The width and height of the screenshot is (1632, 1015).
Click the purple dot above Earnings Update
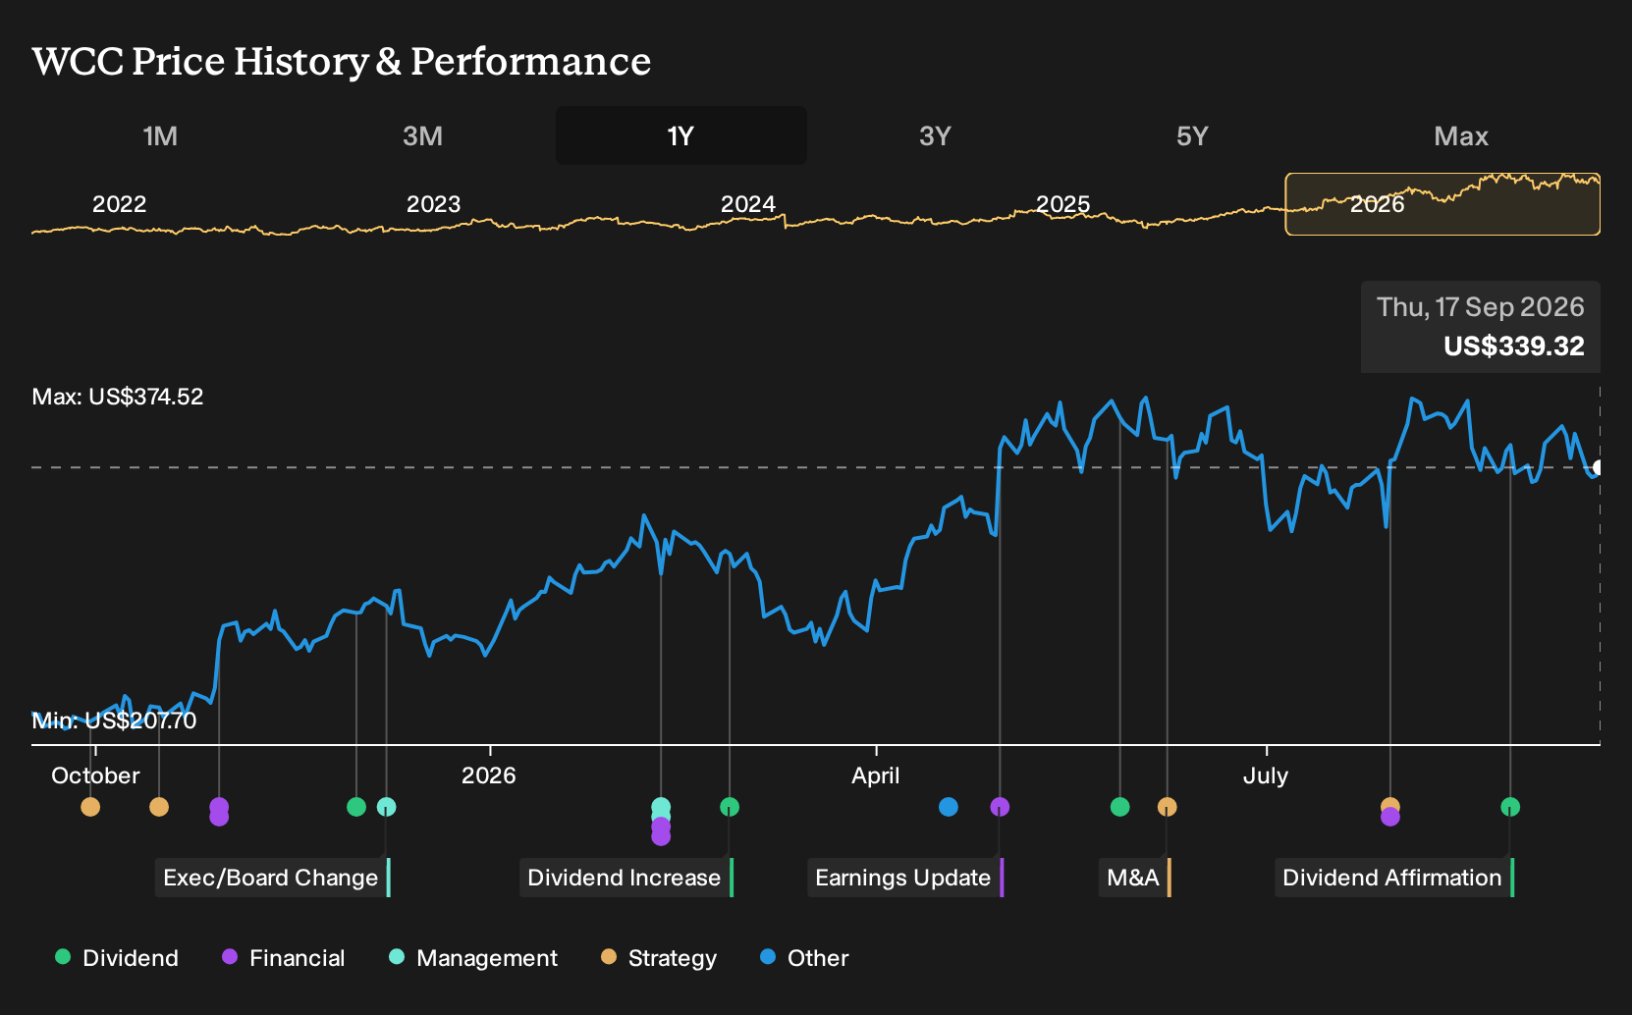click(1000, 807)
